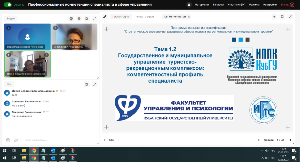The height and width of the screenshot is (162, 300).
Task: Toggle the microphone icon in Видео panel header
Action: [x=79, y=18]
